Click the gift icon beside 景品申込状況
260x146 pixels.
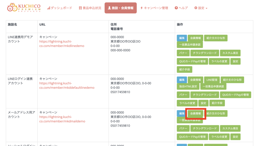(x=80, y=8)
